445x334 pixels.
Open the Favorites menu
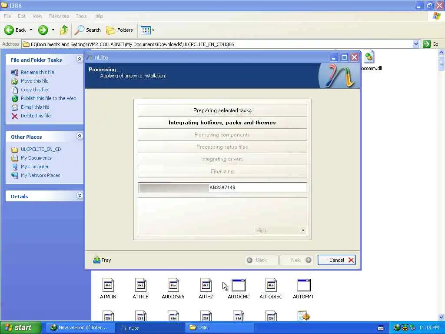tap(59, 16)
